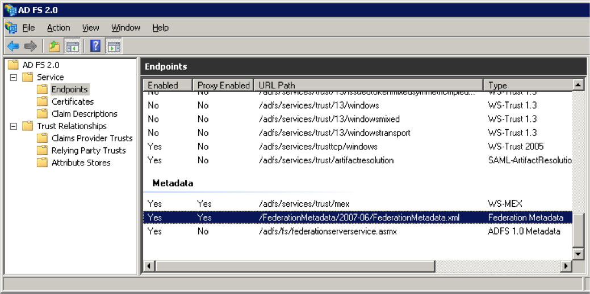Click the horizontal scrollbar left arrow

(x=149, y=266)
